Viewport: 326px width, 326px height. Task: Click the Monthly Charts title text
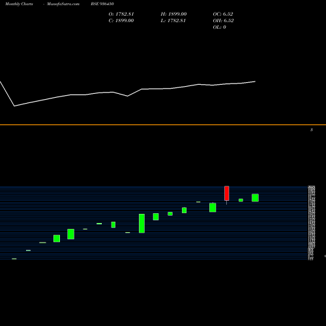pyautogui.click(x=19, y=4)
